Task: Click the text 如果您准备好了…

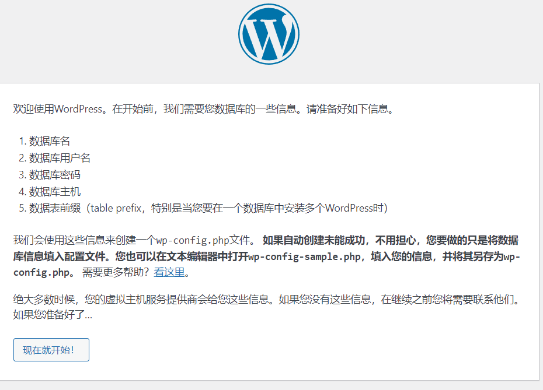Action: 53,315
